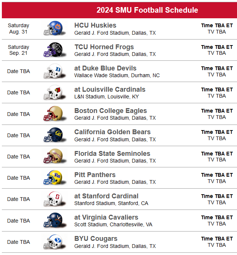The height and width of the screenshot is (255, 237).
Task: Click the California Golden Bears helmet icon
Action: point(54,135)
